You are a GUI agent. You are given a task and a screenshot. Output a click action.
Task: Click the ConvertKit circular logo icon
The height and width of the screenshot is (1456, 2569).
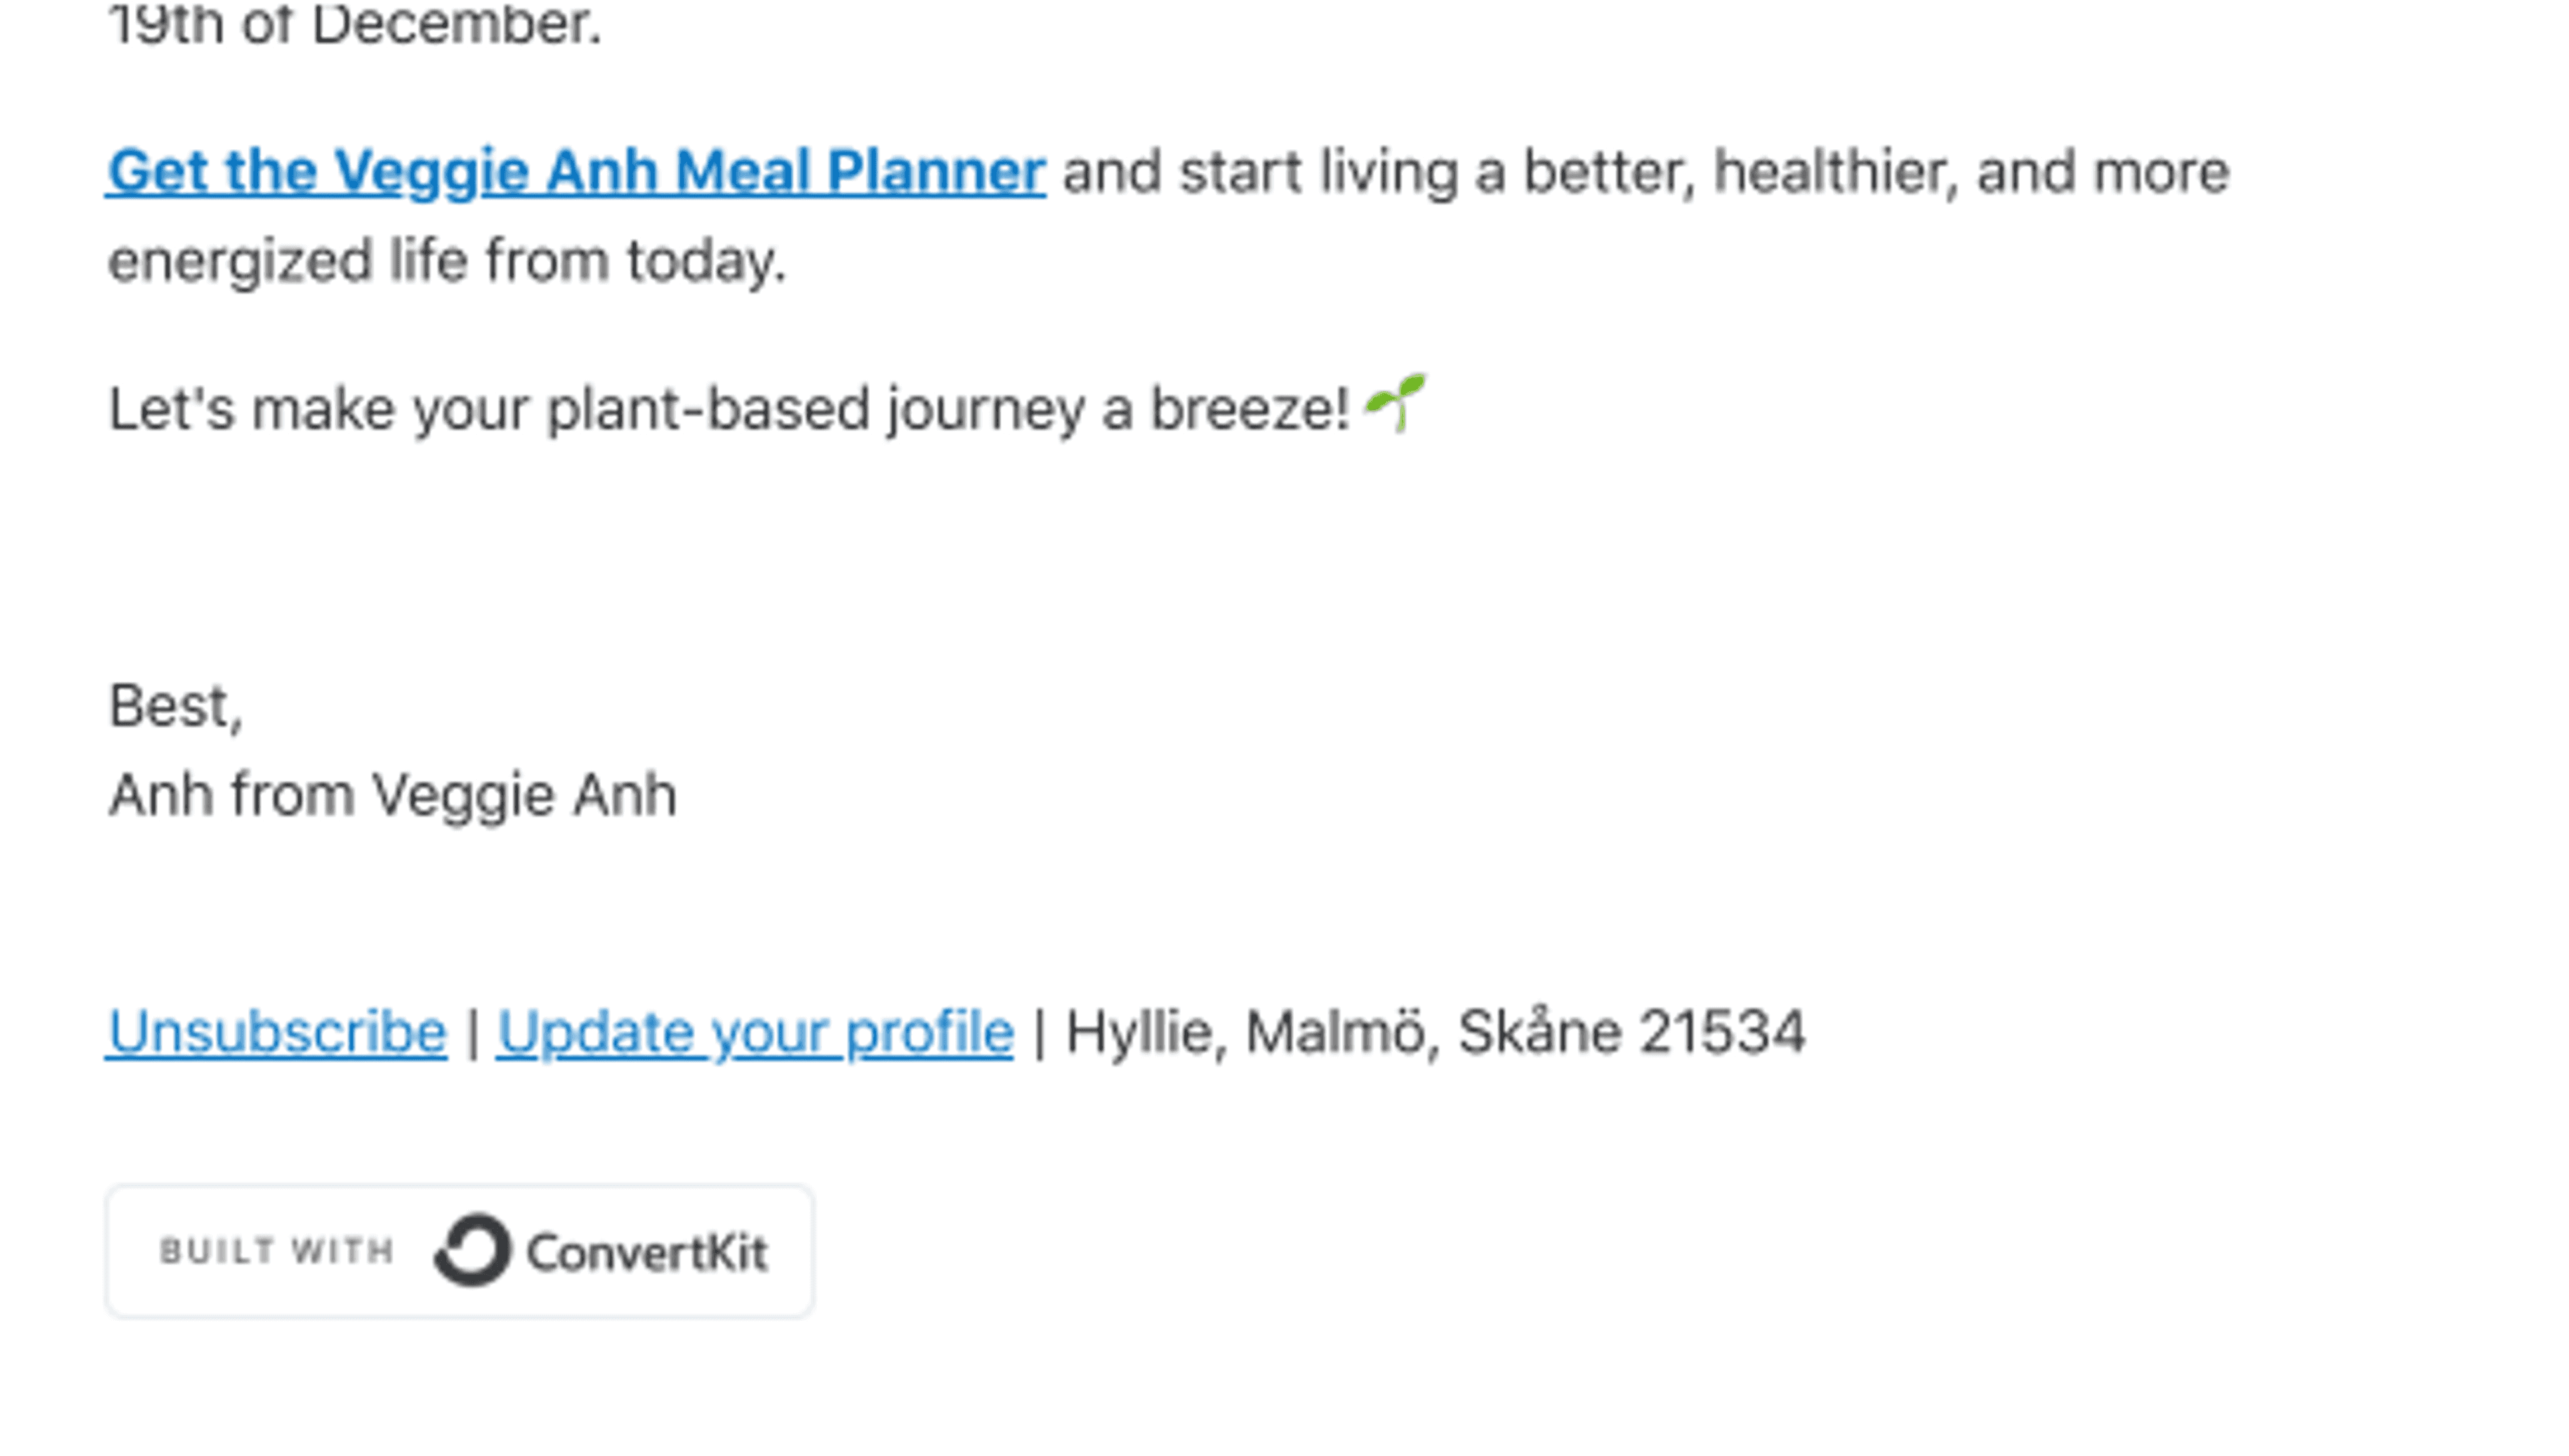(x=472, y=1249)
